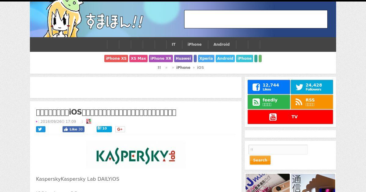Click the Twitter bird icon in the Followers box

(x=299, y=87)
